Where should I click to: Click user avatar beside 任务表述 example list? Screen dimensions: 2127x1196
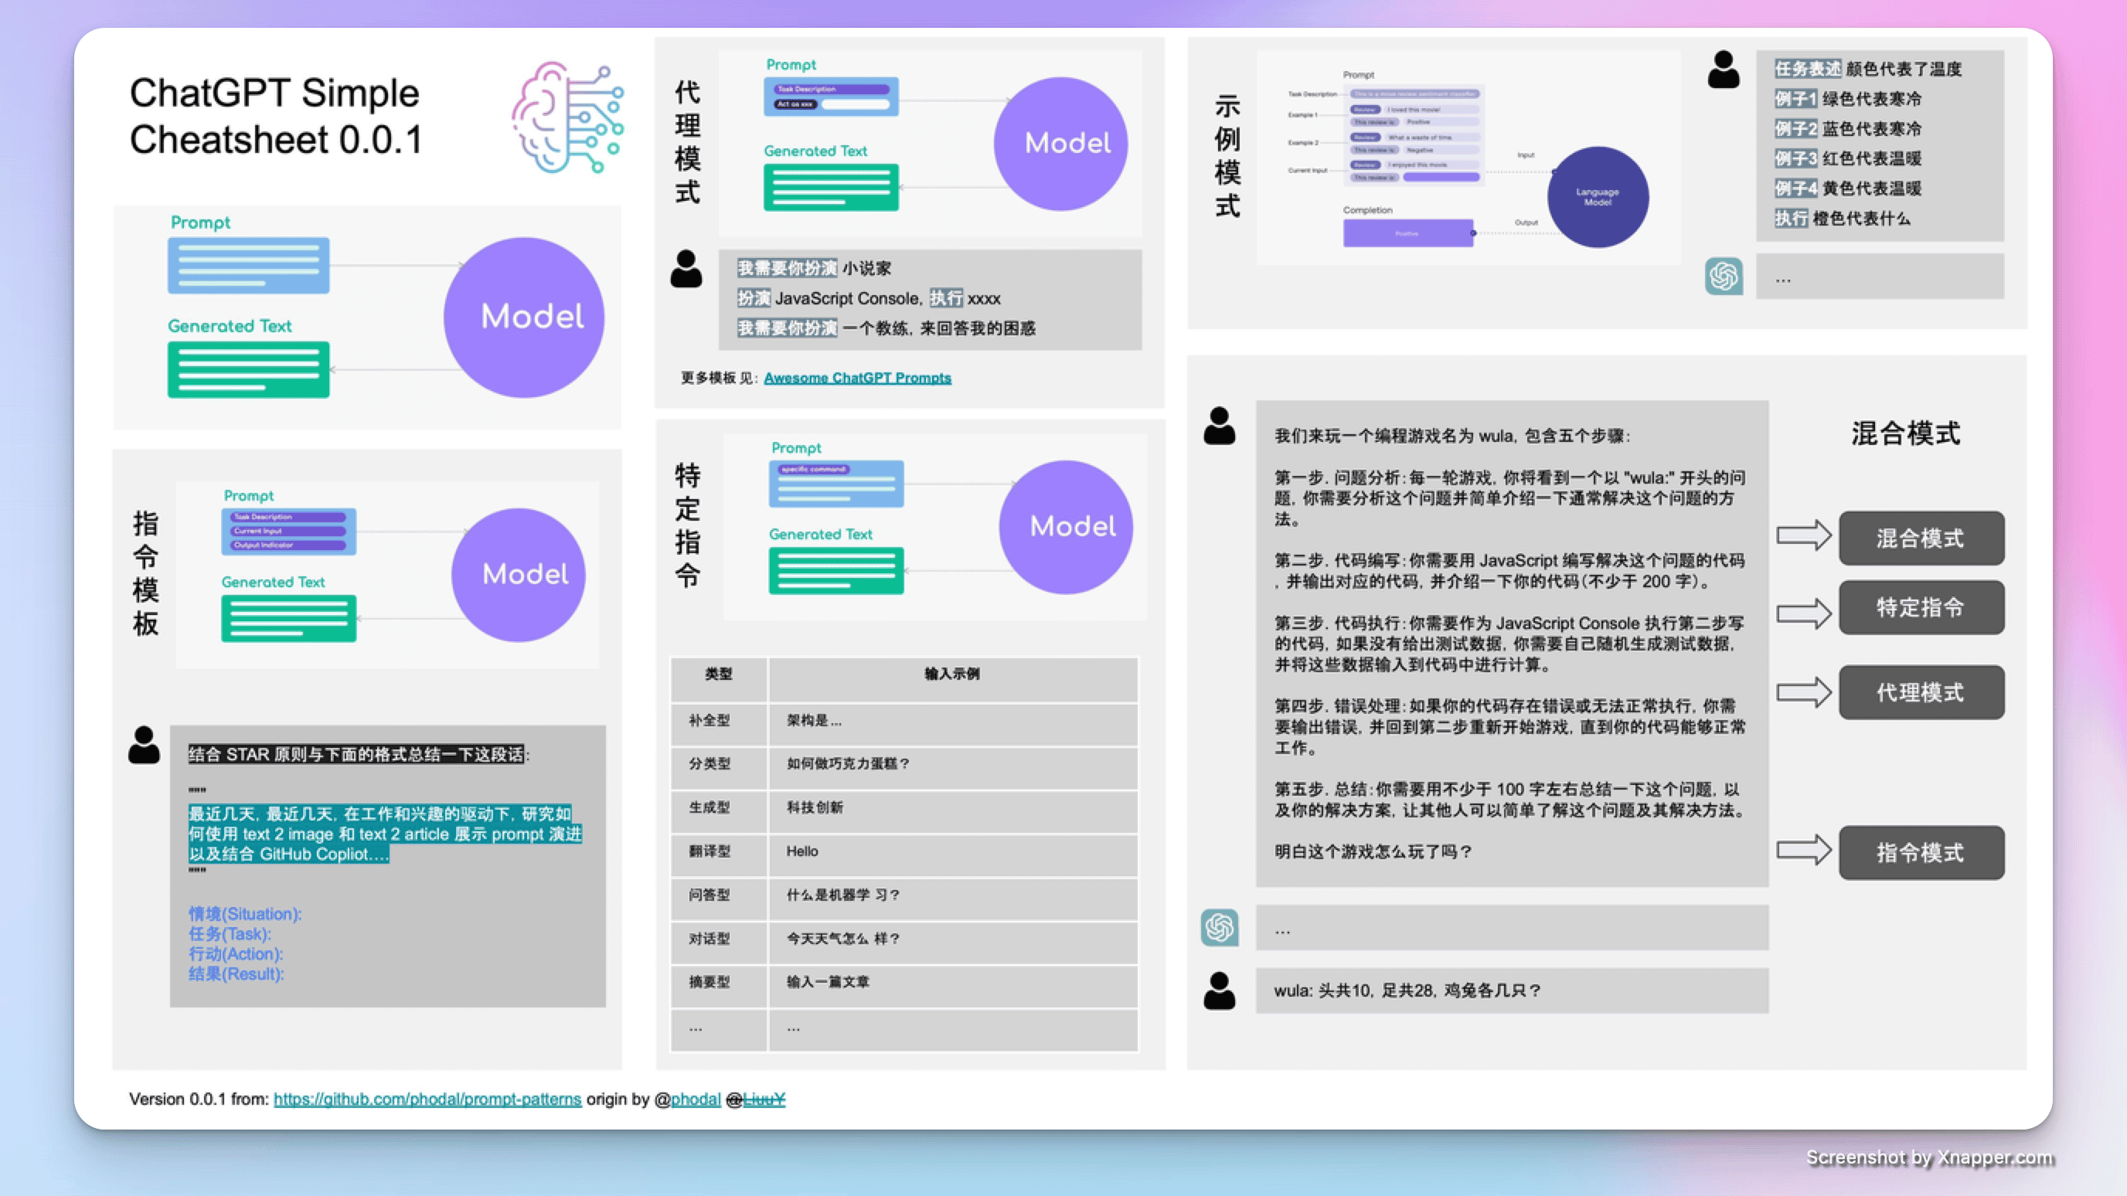tap(1724, 70)
